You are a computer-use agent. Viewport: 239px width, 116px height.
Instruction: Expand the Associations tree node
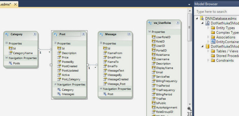click(x=208, y=37)
